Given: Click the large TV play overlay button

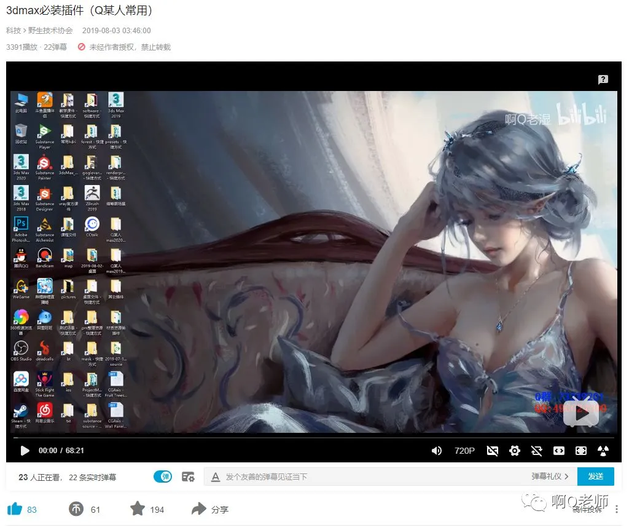Looking at the screenshot, I should click(x=581, y=413).
